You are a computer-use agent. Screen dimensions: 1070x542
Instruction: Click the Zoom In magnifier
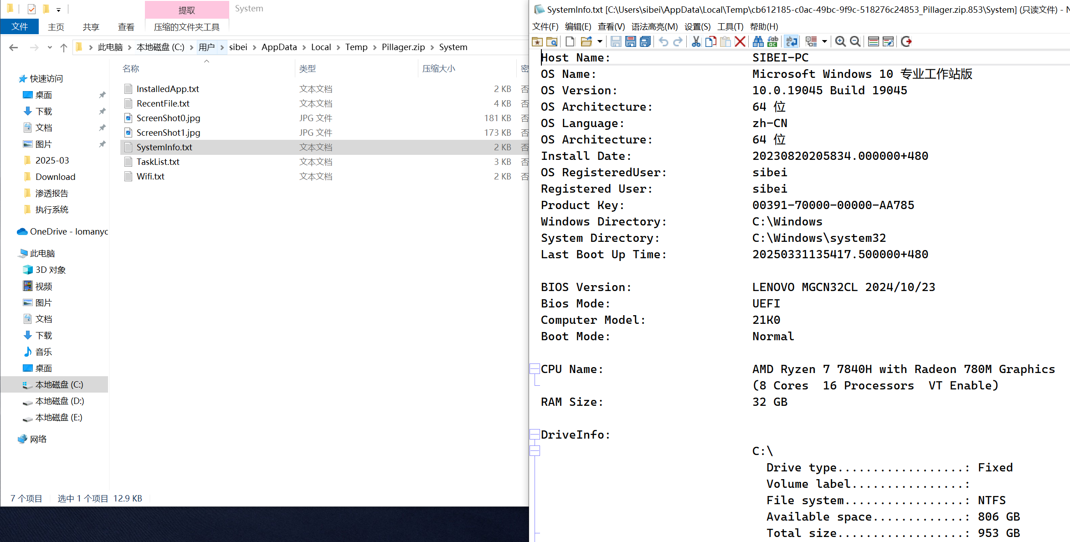(x=840, y=41)
